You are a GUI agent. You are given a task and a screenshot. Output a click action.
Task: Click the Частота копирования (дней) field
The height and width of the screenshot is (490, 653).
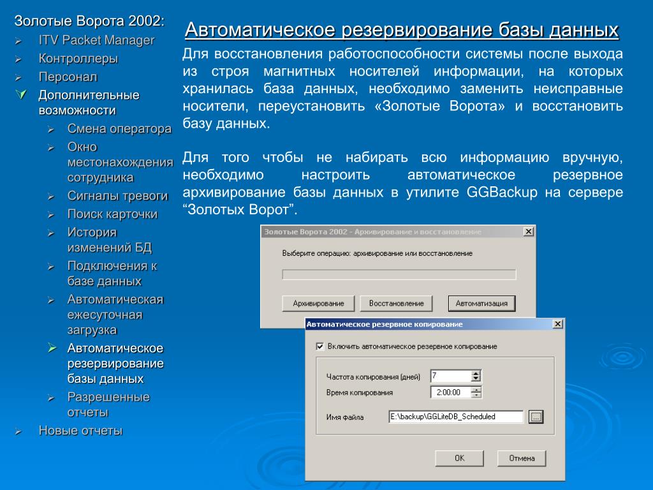pyautogui.click(x=451, y=376)
